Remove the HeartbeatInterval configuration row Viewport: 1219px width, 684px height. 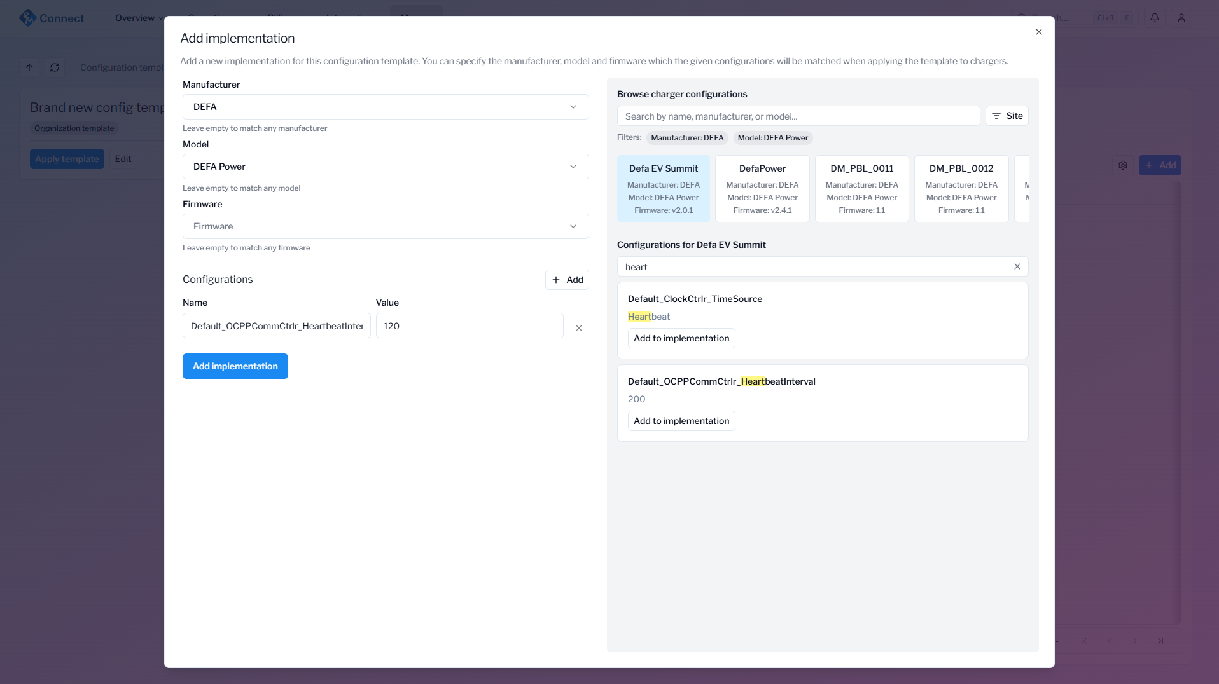pos(578,328)
